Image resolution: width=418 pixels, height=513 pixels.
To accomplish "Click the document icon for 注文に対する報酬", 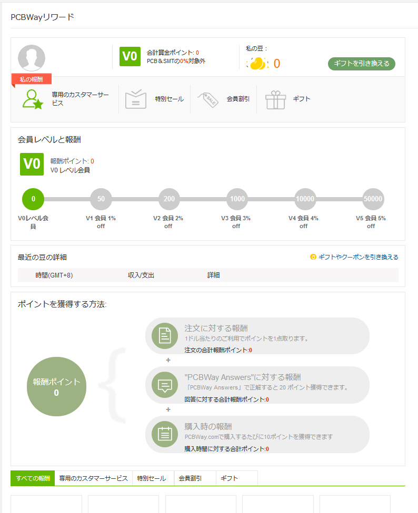I will [x=165, y=336].
